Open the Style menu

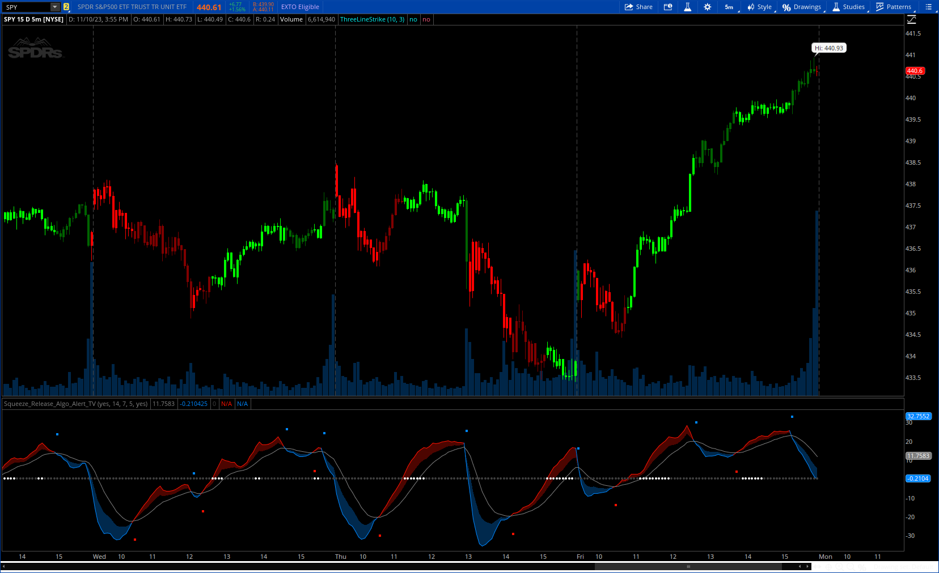point(760,7)
